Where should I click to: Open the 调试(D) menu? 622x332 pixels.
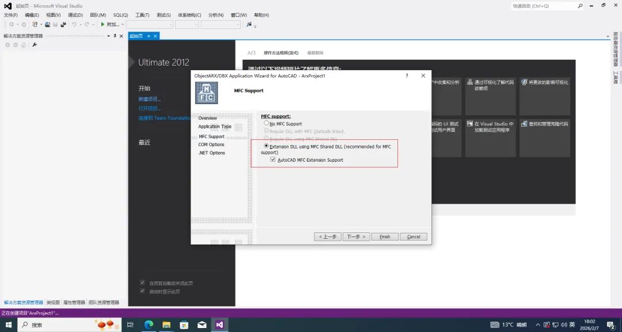[75, 15]
